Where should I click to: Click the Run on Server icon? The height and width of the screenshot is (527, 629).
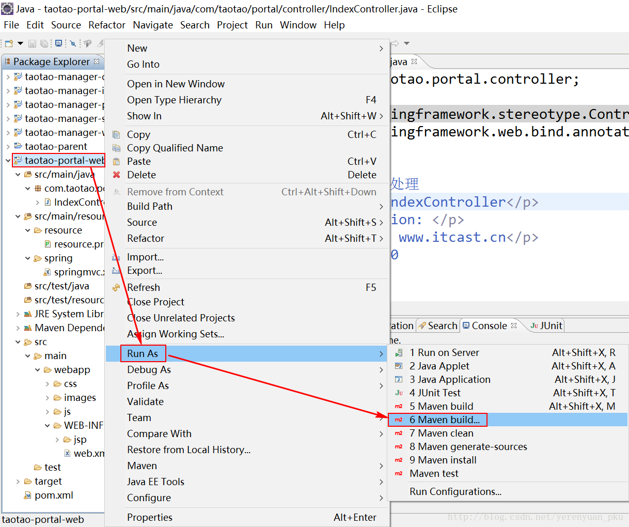pos(399,352)
